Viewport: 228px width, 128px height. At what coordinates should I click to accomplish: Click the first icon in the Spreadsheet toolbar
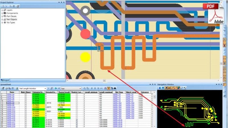tap(3, 88)
